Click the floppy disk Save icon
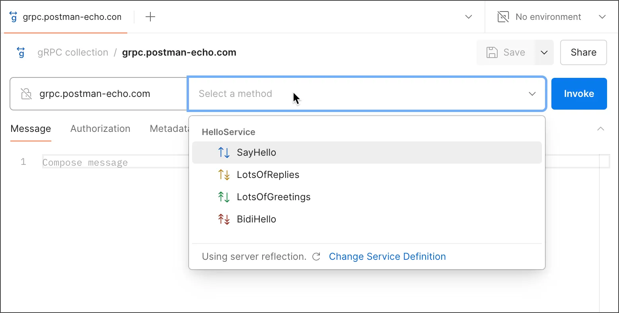This screenshot has width=619, height=313. click(x=492, y=52)
